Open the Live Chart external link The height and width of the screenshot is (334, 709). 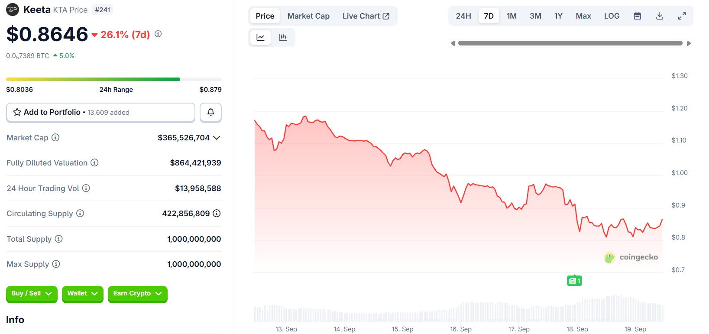click(x=366, y=16)
